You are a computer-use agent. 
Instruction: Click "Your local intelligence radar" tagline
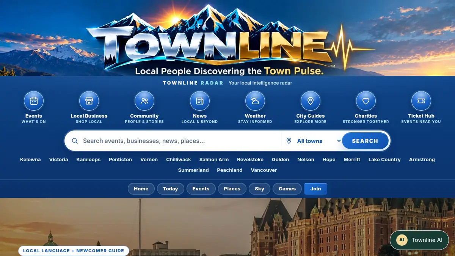tap(260, 83)
